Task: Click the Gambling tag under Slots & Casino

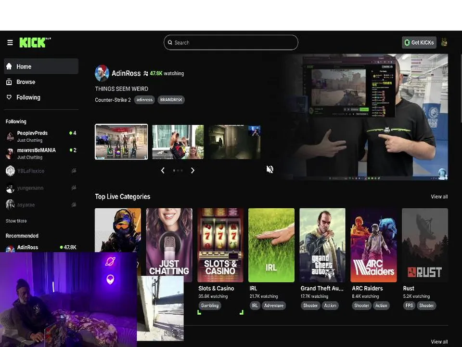Action: click(210, 306)
